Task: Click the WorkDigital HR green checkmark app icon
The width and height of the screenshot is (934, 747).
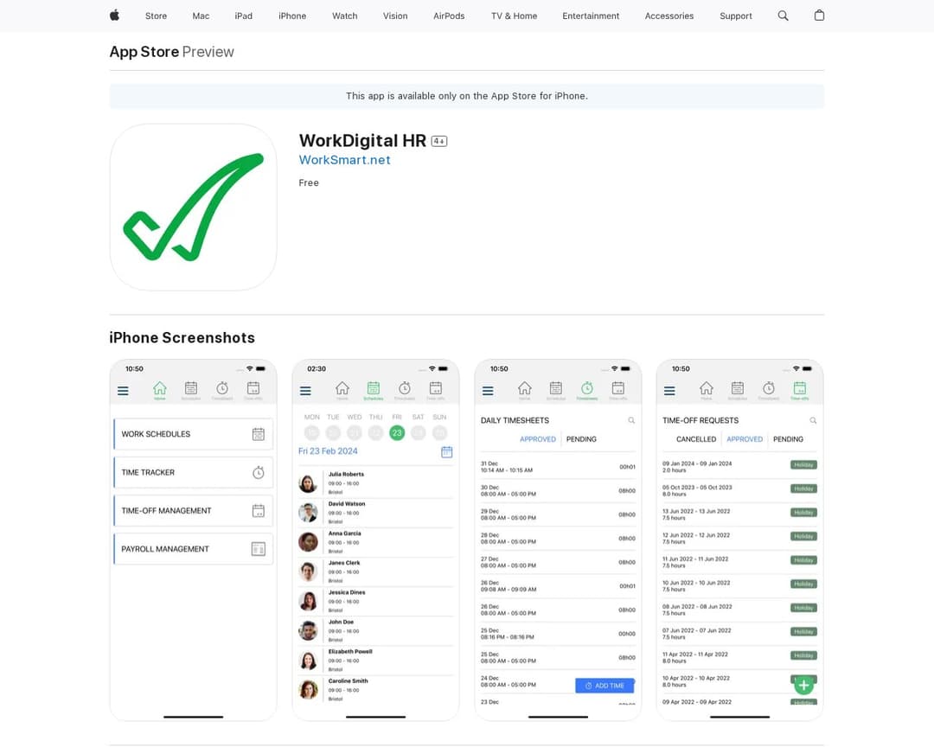Action: point(193,207)
